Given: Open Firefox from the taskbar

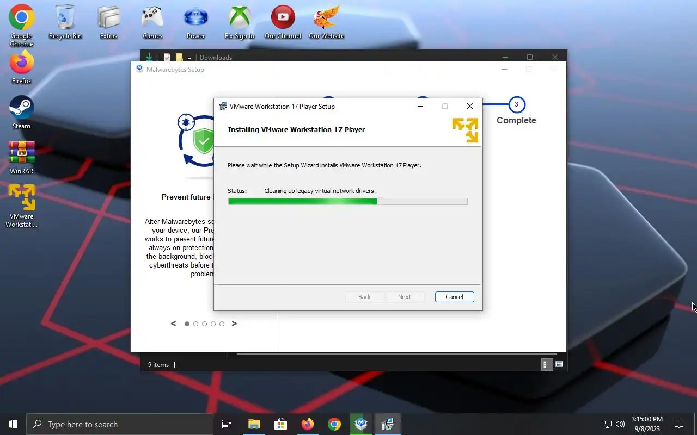Looking at the screenshot, I should (308, 424).
